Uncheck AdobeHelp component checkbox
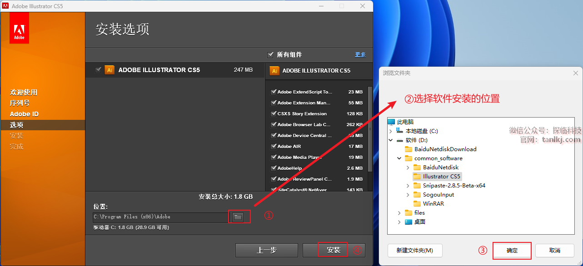This screenshot has width=583, height=266. coord(274,168)
